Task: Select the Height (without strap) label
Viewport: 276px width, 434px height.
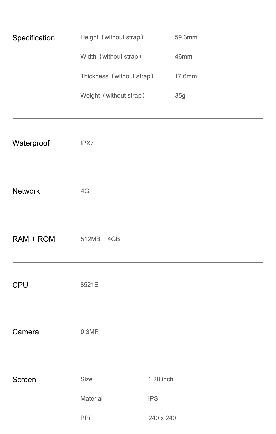Action: tap(112, 37)
